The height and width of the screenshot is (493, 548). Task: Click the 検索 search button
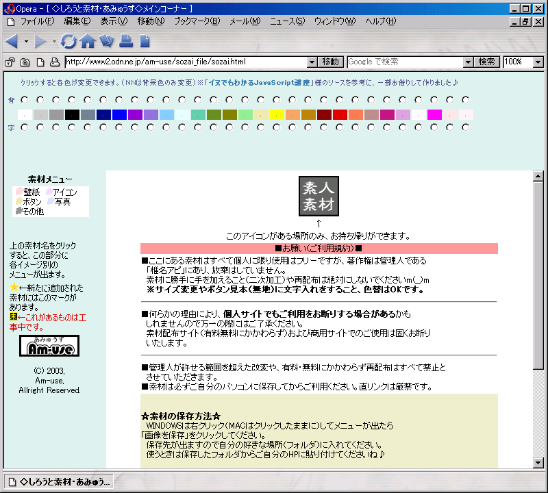click(486, 62)
